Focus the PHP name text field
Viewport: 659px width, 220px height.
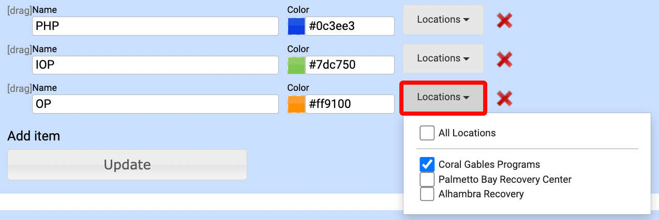coord(155,26)
